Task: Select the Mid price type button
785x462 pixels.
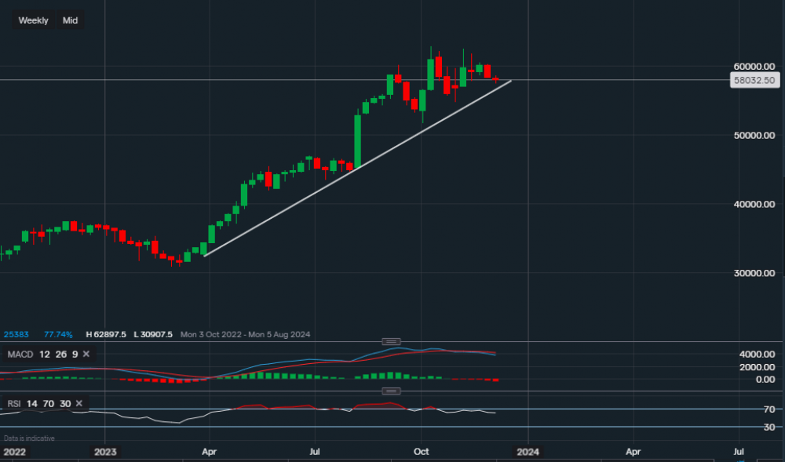Action: click(x=70, y=20)
